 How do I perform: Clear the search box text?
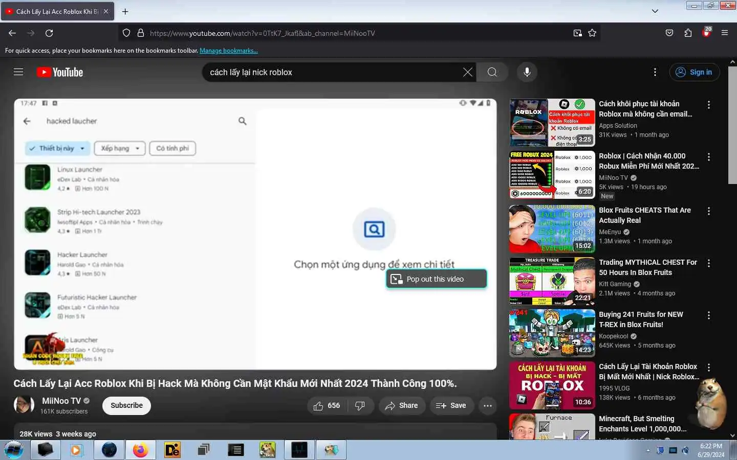pos(467,72)
